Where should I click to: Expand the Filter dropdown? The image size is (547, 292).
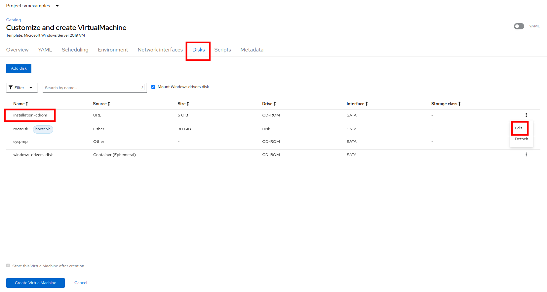(22, 88)
